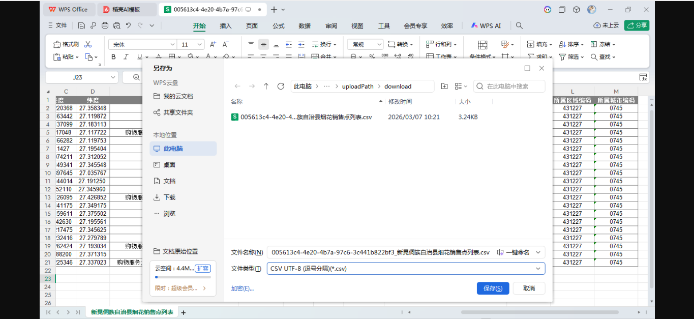Expand quick access toolbar customize arrow
Image resolution: width=694 pixels, height=319 pixels.
153,25
